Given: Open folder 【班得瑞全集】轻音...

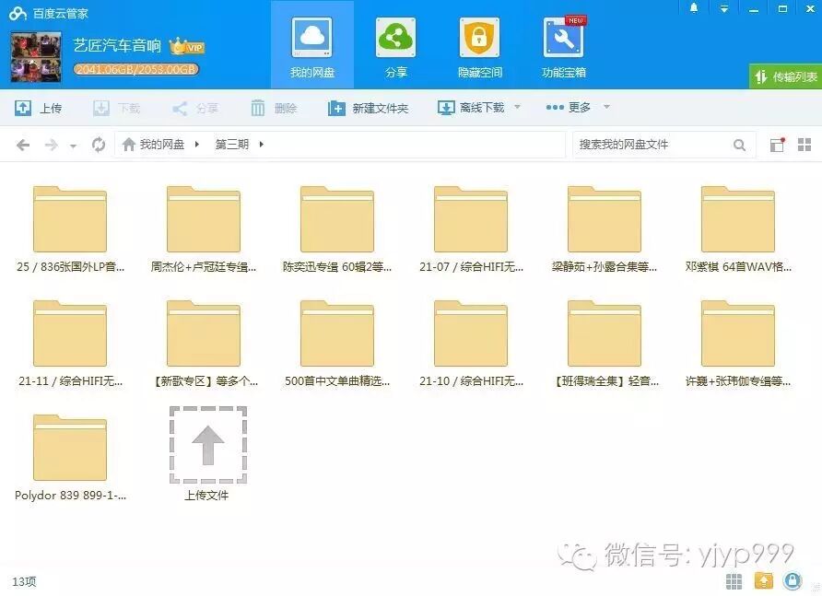Looking at the screenshot, I should coord(605,344).
